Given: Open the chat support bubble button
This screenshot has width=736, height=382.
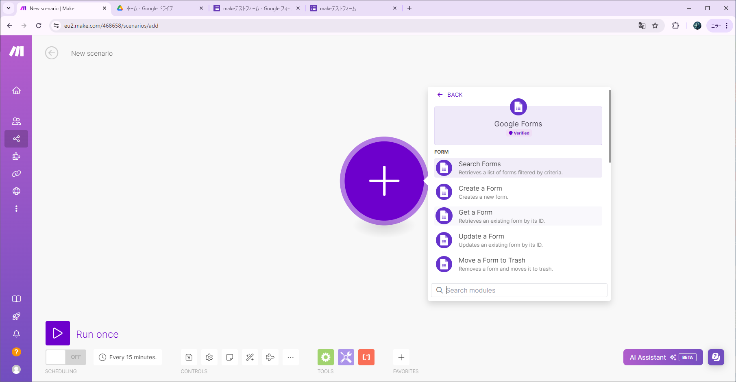Looking at the screenshot, I should (716, 357).
